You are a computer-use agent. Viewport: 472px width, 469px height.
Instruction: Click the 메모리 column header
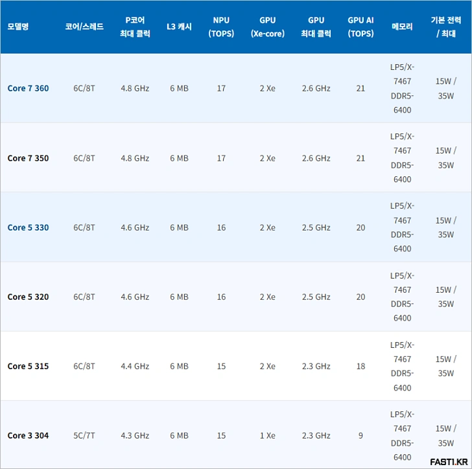[x=402, y=27]
